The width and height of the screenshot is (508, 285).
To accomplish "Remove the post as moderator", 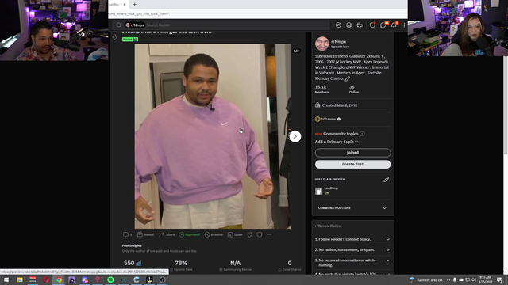I will point(214,234).
